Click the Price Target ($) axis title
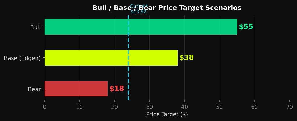The height and width of the screenshot is (121, 297). (167, 114)
